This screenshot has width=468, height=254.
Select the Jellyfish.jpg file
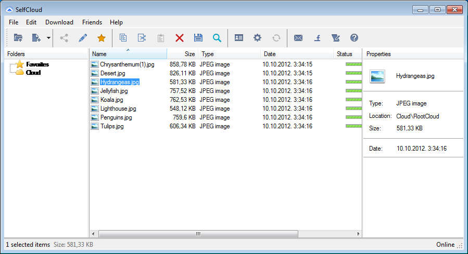(113, 91)
